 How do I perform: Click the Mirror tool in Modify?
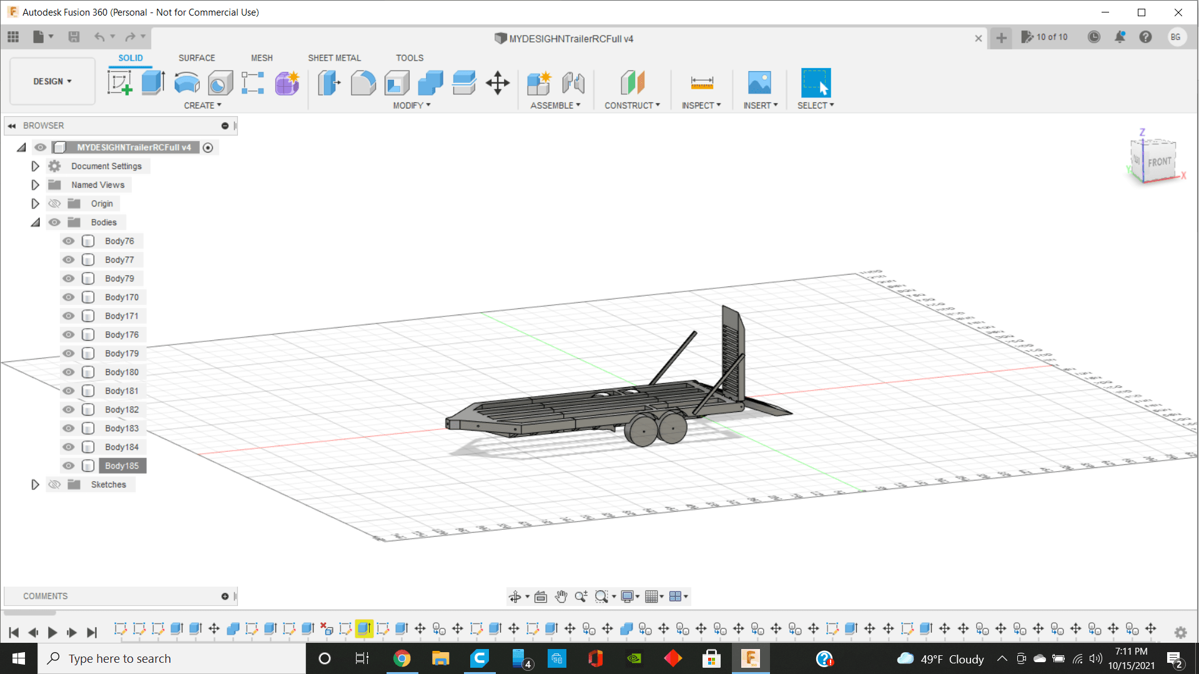[411, 105]
